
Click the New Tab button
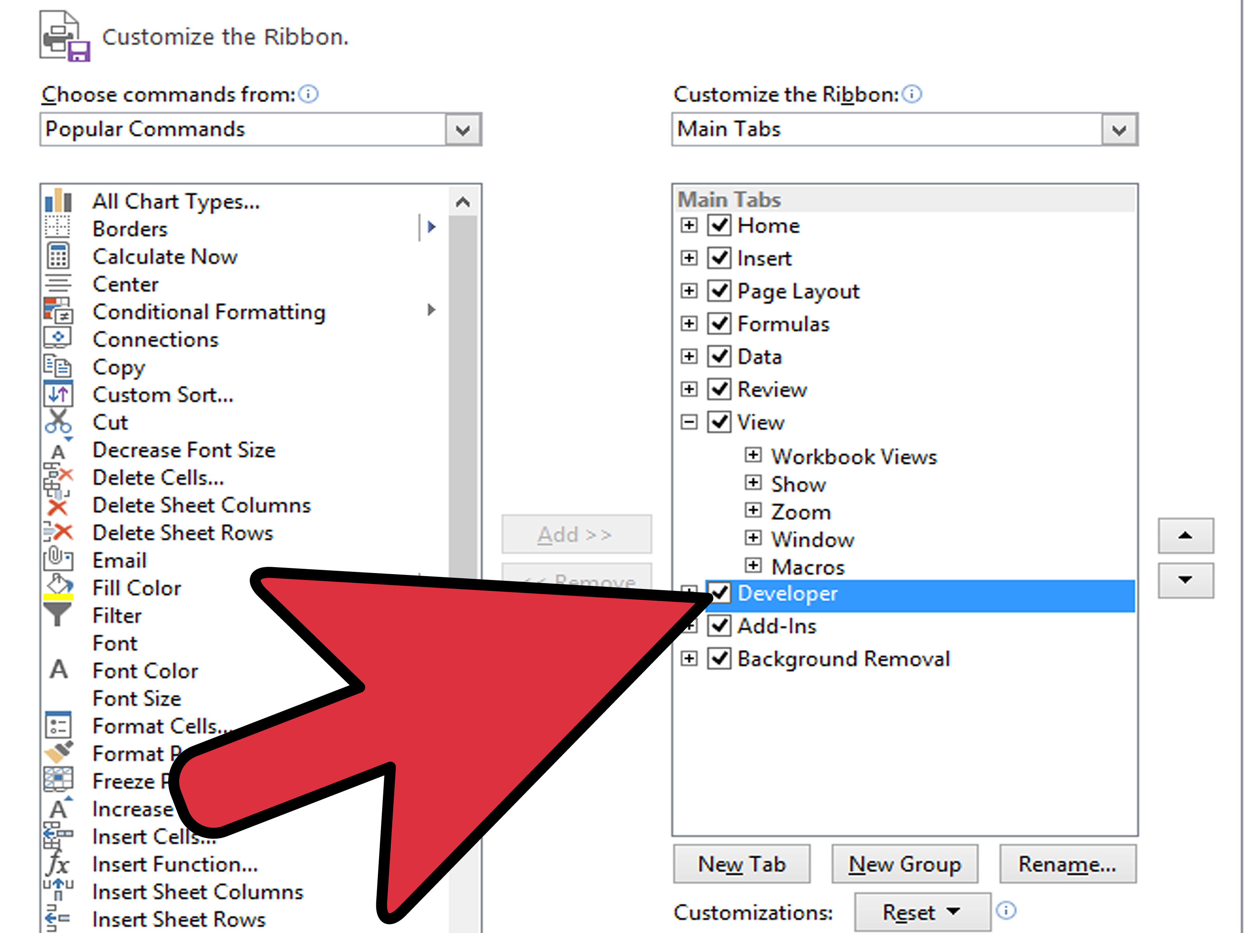(x=741, y=864)
